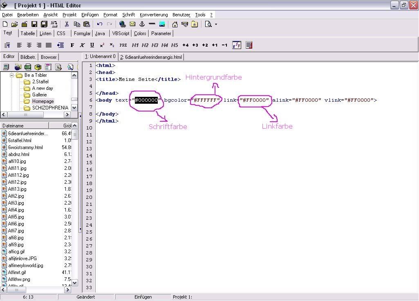Screen dimensions: 419x301
Task: Switch to the Tabelle toolbar tab
Action: point(27,33)
